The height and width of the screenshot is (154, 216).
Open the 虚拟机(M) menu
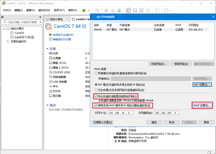(44, 10)
